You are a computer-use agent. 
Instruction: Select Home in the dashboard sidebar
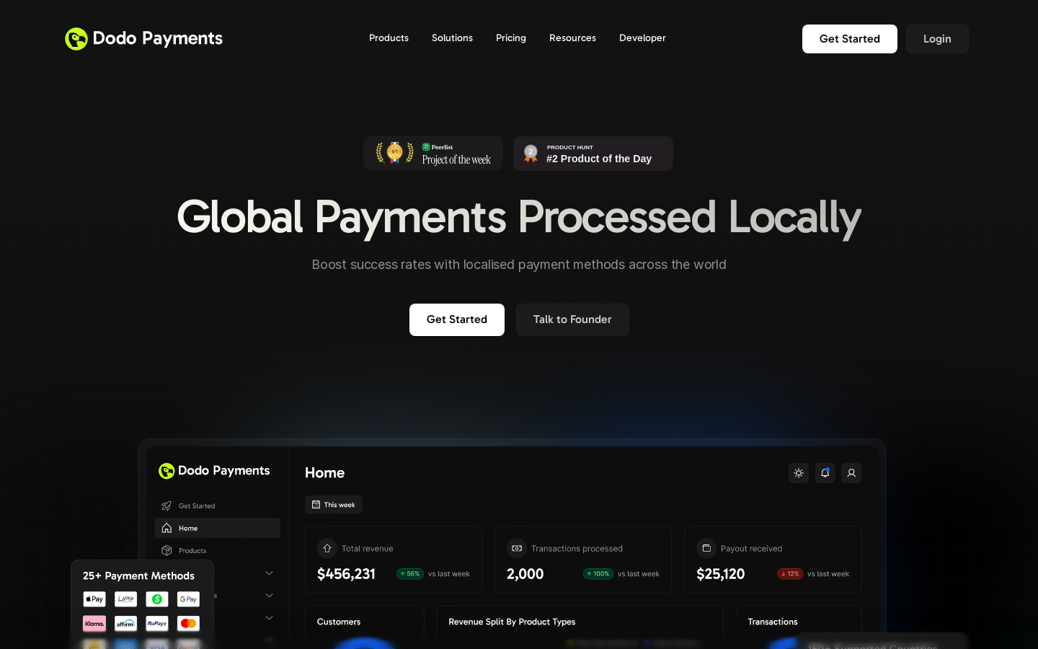[217, 528]
